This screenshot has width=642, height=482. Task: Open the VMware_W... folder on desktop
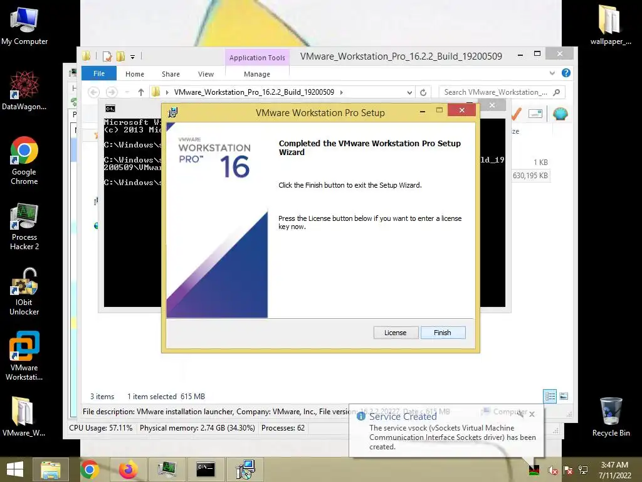click(23, 417)
